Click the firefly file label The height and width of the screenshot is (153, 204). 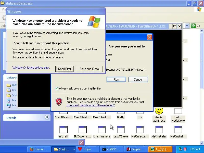point(121,117)
